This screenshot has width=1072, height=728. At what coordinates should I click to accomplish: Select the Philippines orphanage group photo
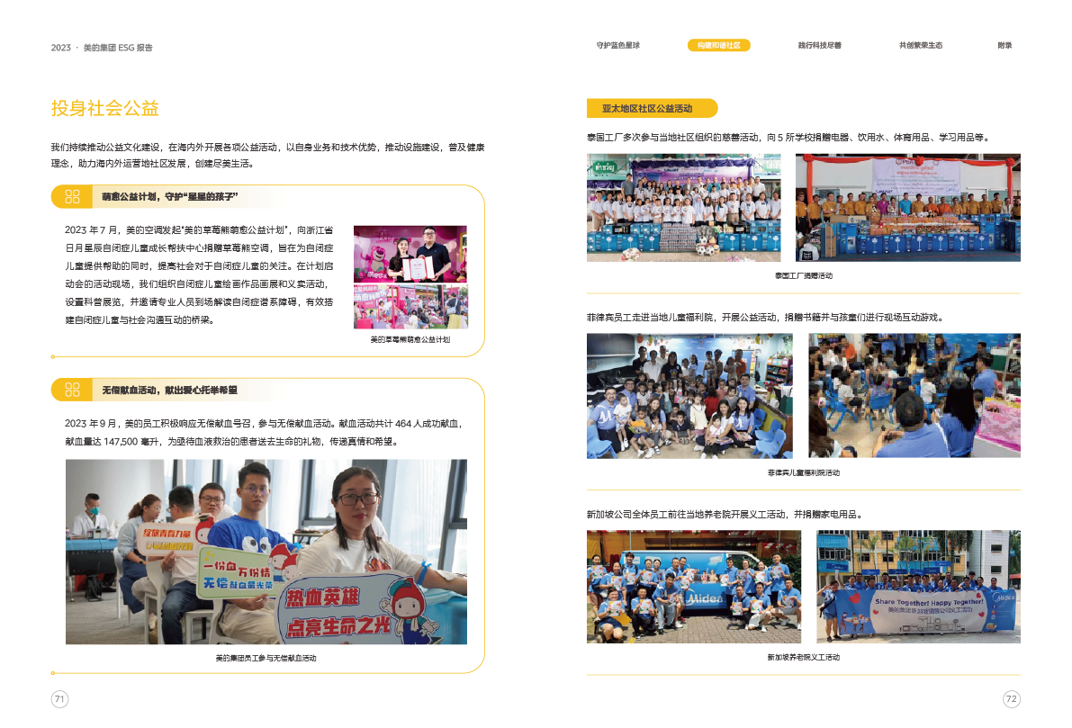pyautogui.click(x=689, y=396)
